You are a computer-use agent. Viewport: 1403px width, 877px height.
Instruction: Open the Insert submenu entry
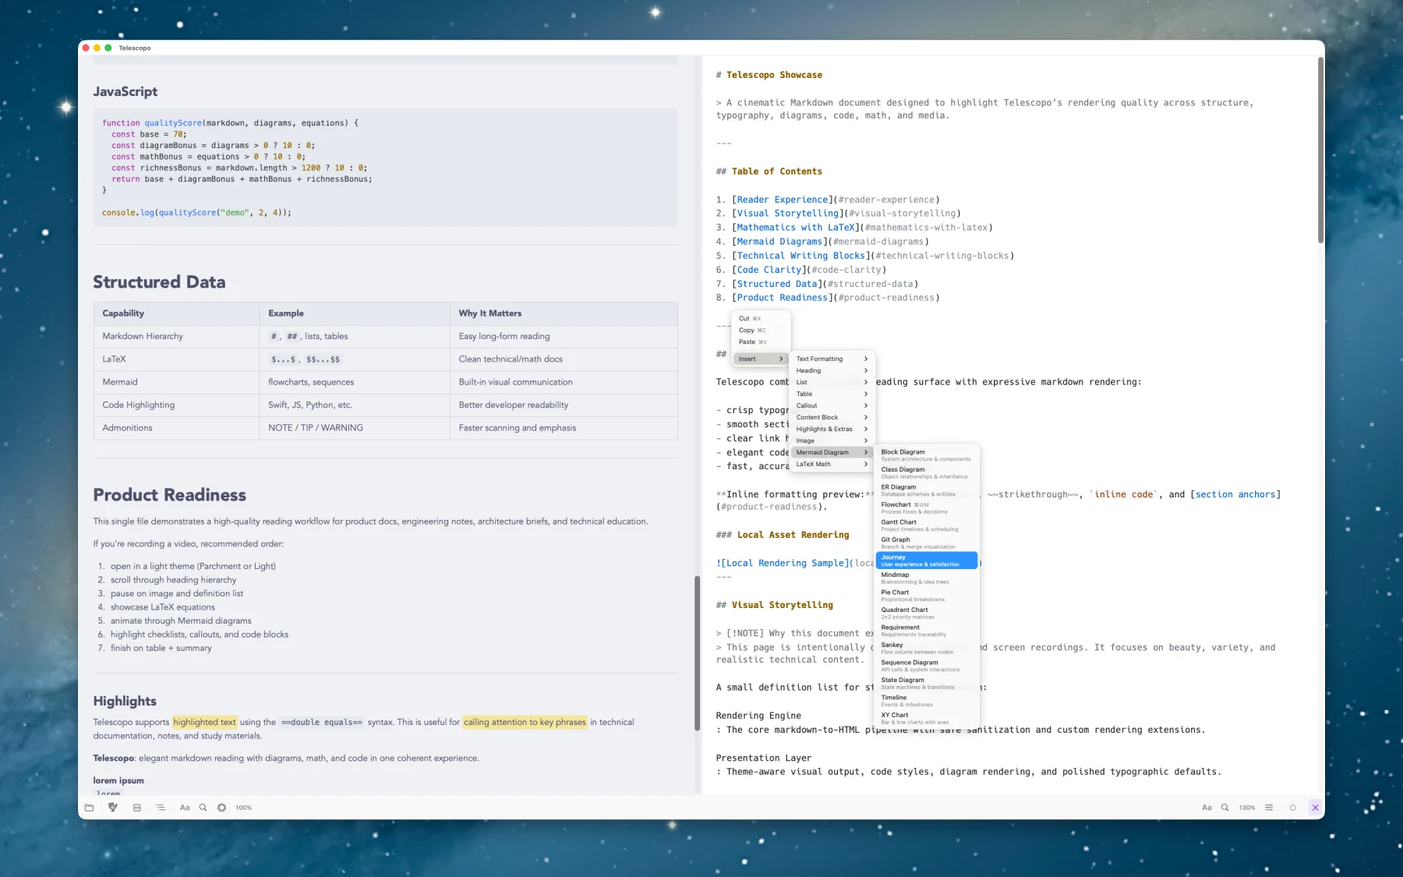click(x=761, y=359)
